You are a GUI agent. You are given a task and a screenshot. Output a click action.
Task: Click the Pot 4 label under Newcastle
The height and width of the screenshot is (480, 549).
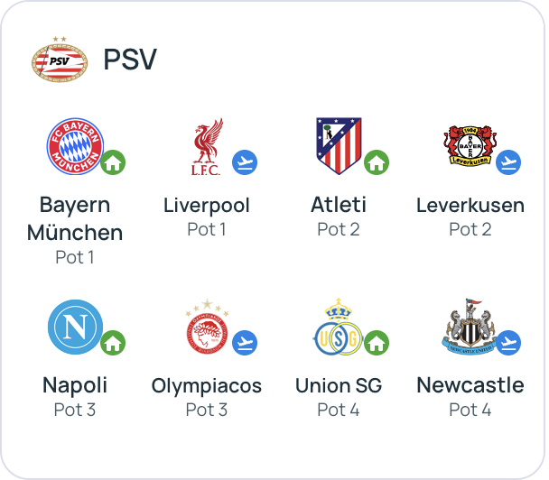point(470,411)
